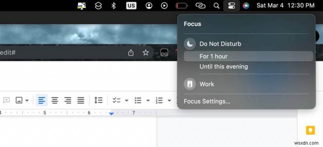Justify the text
The height and width of the screenshot is (147, 323).
click(81, 101)
